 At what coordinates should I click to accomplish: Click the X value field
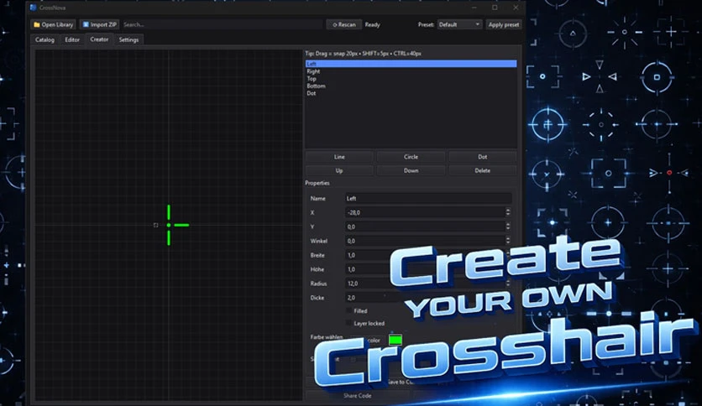tap(425, 213)
